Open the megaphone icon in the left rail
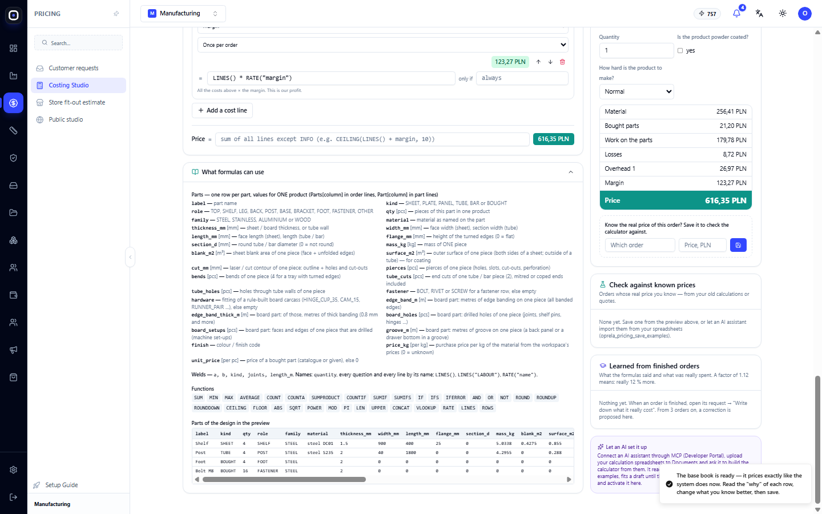Screen dimensions: 822x514 14,350
